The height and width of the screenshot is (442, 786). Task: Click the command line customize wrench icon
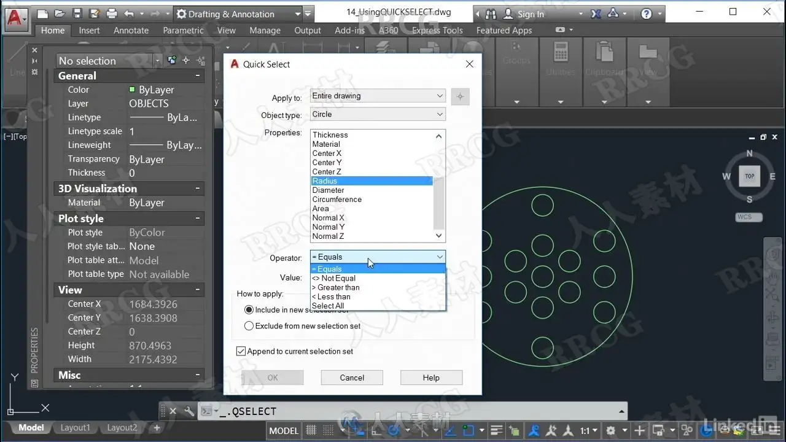coord(189,411)
